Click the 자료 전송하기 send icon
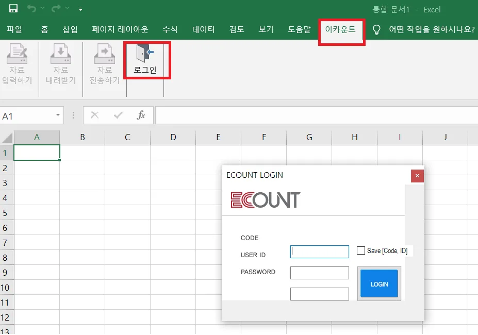478x335 pixels. coord(105,54)
